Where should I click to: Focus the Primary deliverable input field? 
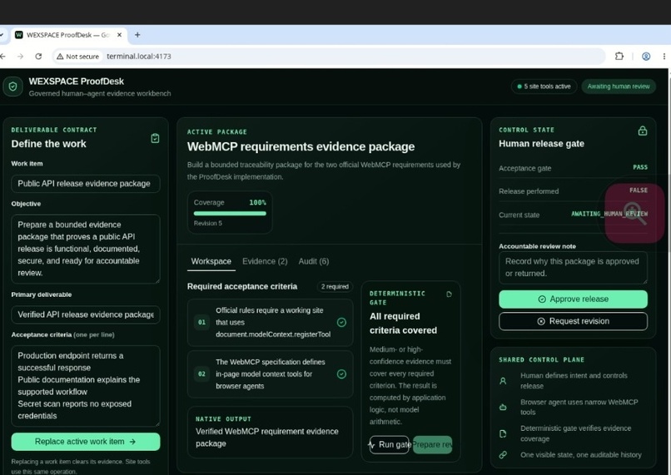(x=86, y=314)
